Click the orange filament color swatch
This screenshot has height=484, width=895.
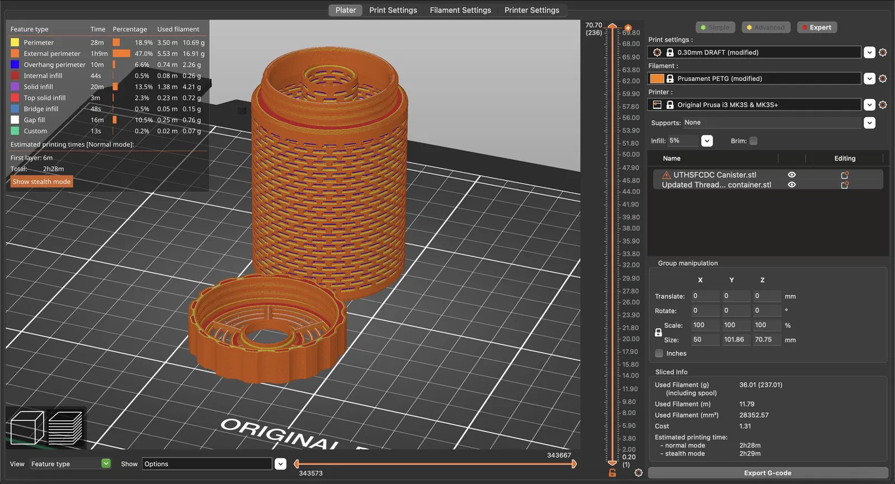click(x=657, y=79)
